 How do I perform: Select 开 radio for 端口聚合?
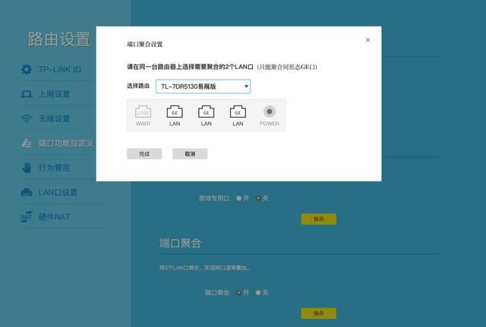(238, 293)
